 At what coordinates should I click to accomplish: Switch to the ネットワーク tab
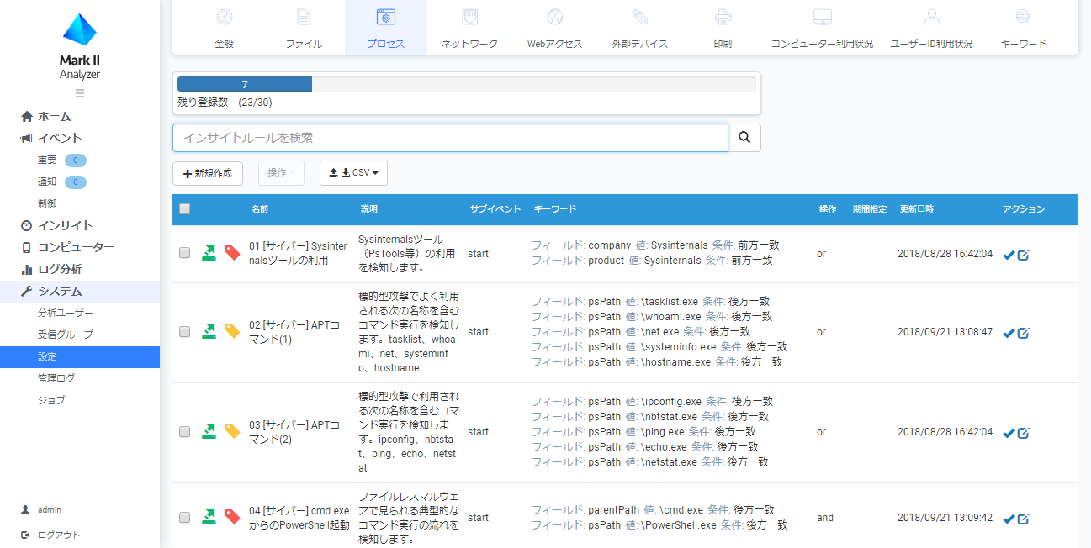[470, 28]
